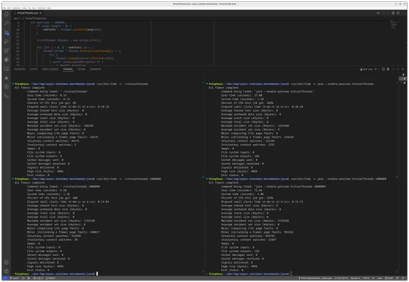The width and height of the screenshot is (409, 282).
Task: Click the active prompt in left terminal
Action: [x=55, y=274]
